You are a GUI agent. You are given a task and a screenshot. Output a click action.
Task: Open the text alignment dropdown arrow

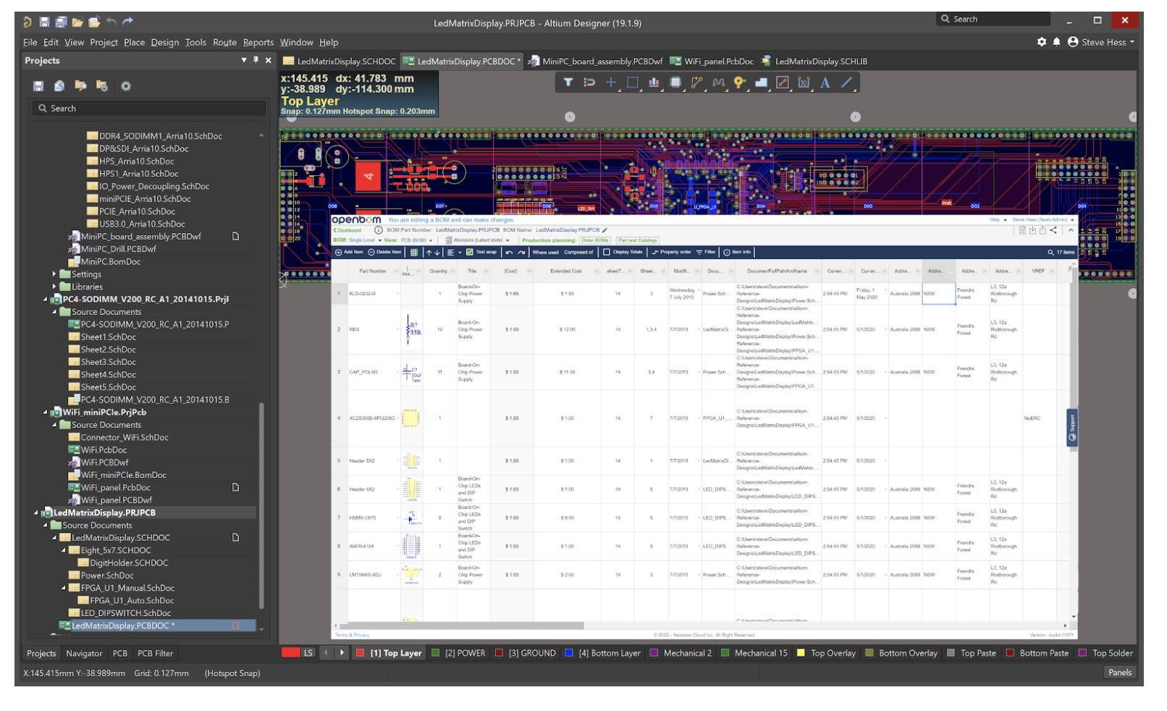460,253
